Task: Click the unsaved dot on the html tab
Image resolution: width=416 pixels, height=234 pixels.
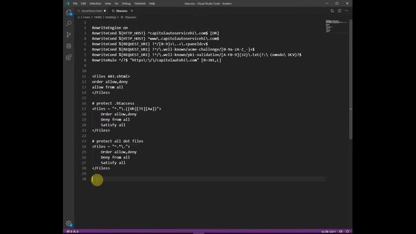Action: [x=105, y=11]
